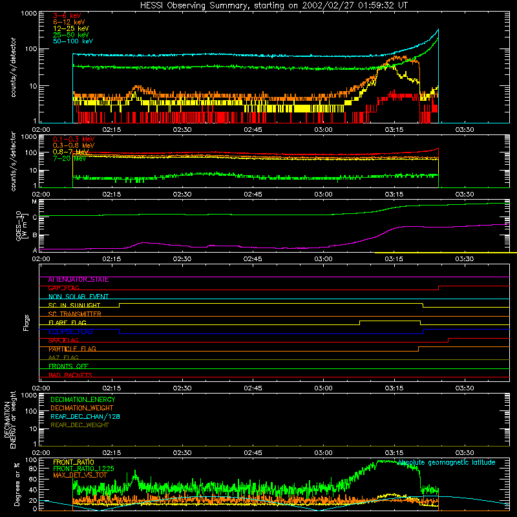Screen dimensions: 517x517
Task: Select the SC_TRANSMITTER flag label
Action: pyautogui.click(x=74, y=314)
